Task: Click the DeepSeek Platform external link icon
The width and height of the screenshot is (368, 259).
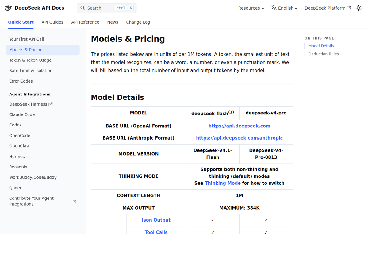Action: (x=349, y=8)
